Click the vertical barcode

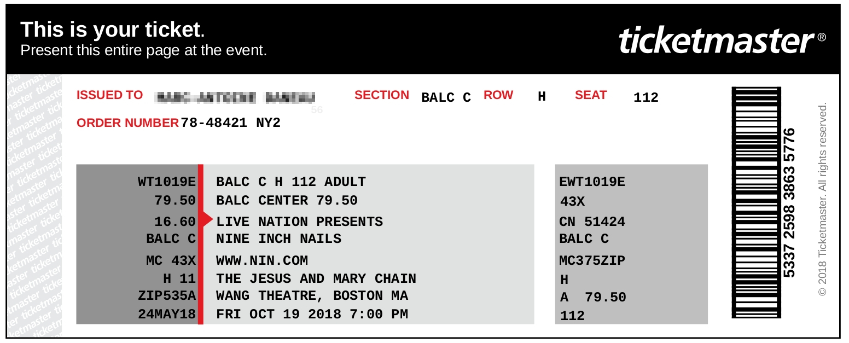point(756,202)
